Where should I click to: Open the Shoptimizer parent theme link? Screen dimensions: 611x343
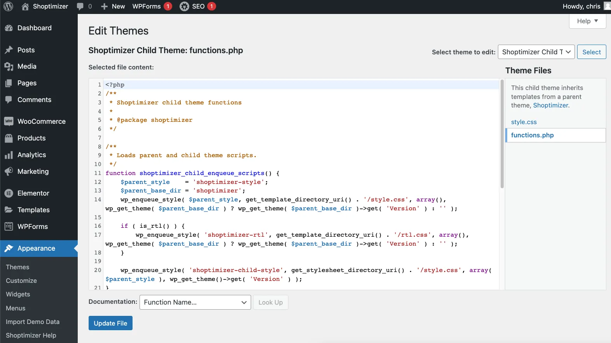(550, 105)
